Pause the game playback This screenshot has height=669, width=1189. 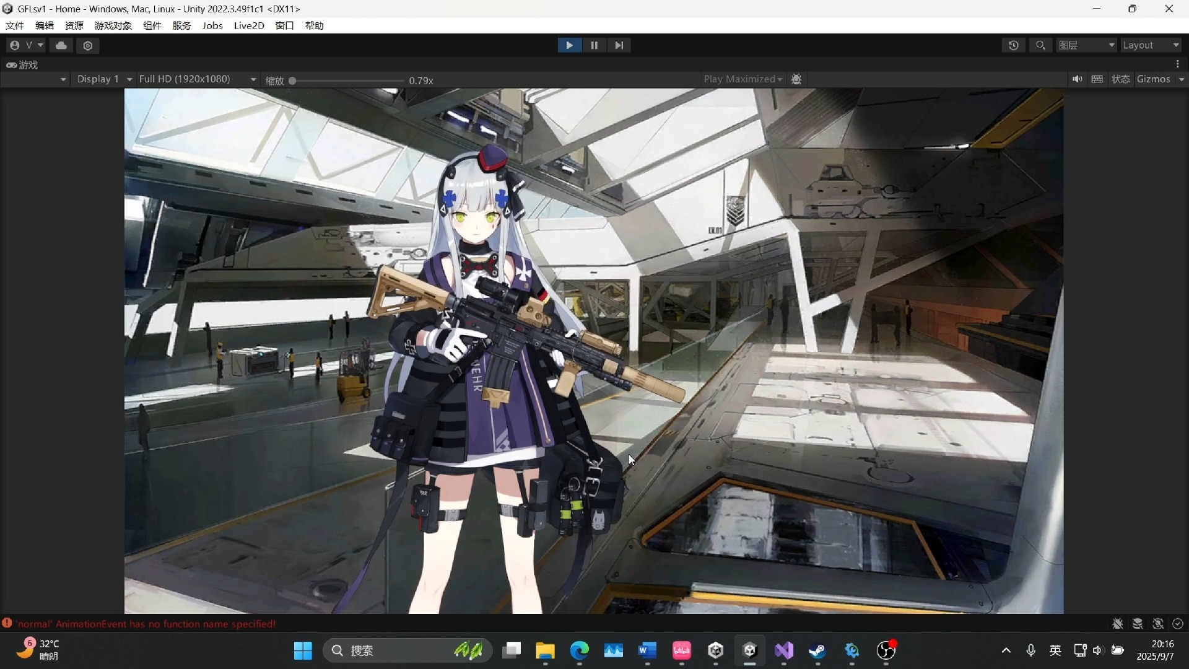[594, 45]
